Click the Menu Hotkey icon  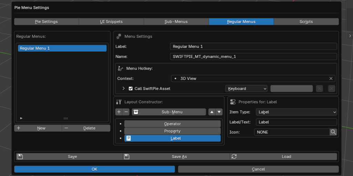[120, 68]
